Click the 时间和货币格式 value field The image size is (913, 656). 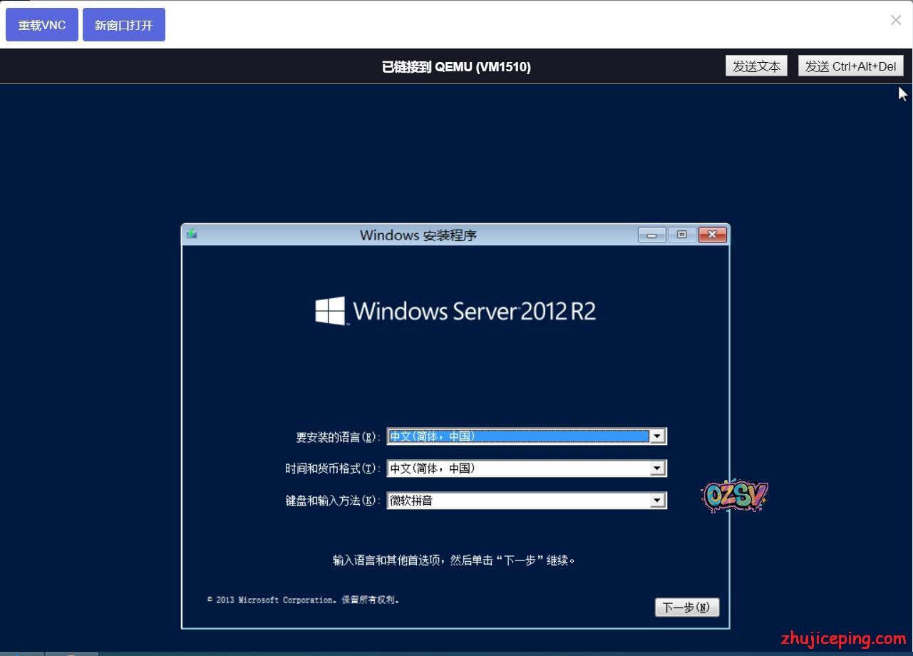(518, 468)
